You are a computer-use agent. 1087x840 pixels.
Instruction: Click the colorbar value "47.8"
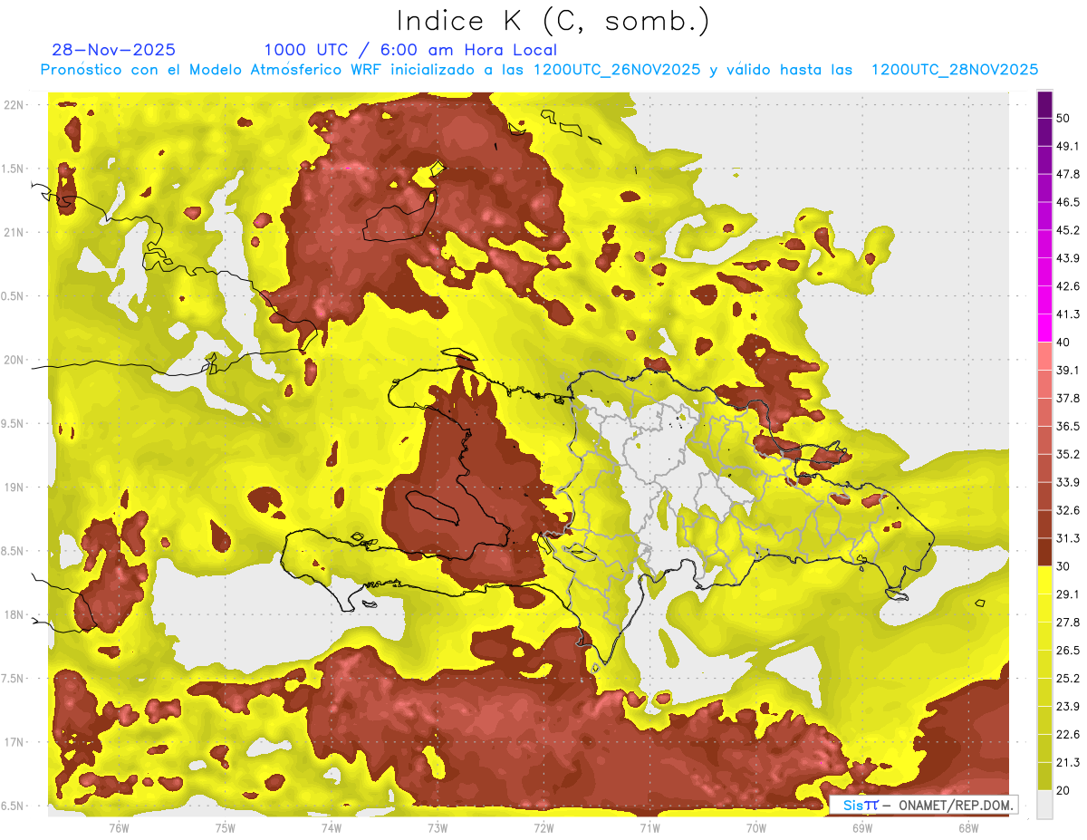tap(1068, 174)
